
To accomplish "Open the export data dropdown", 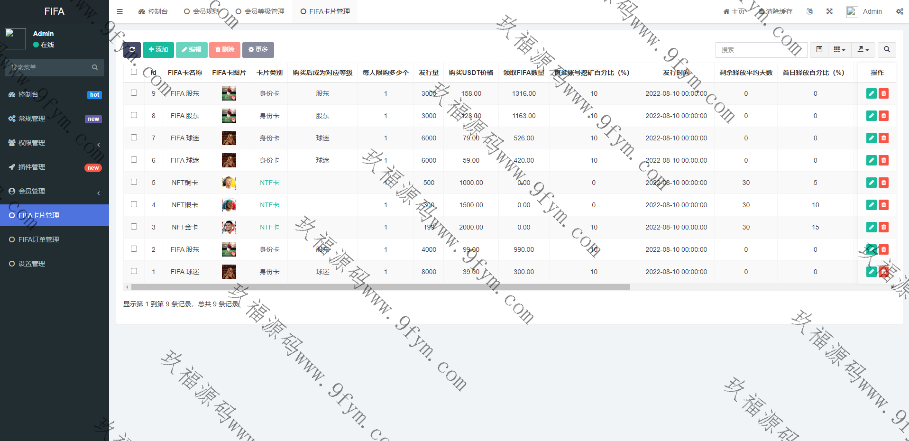I will (x=863, y=50).
